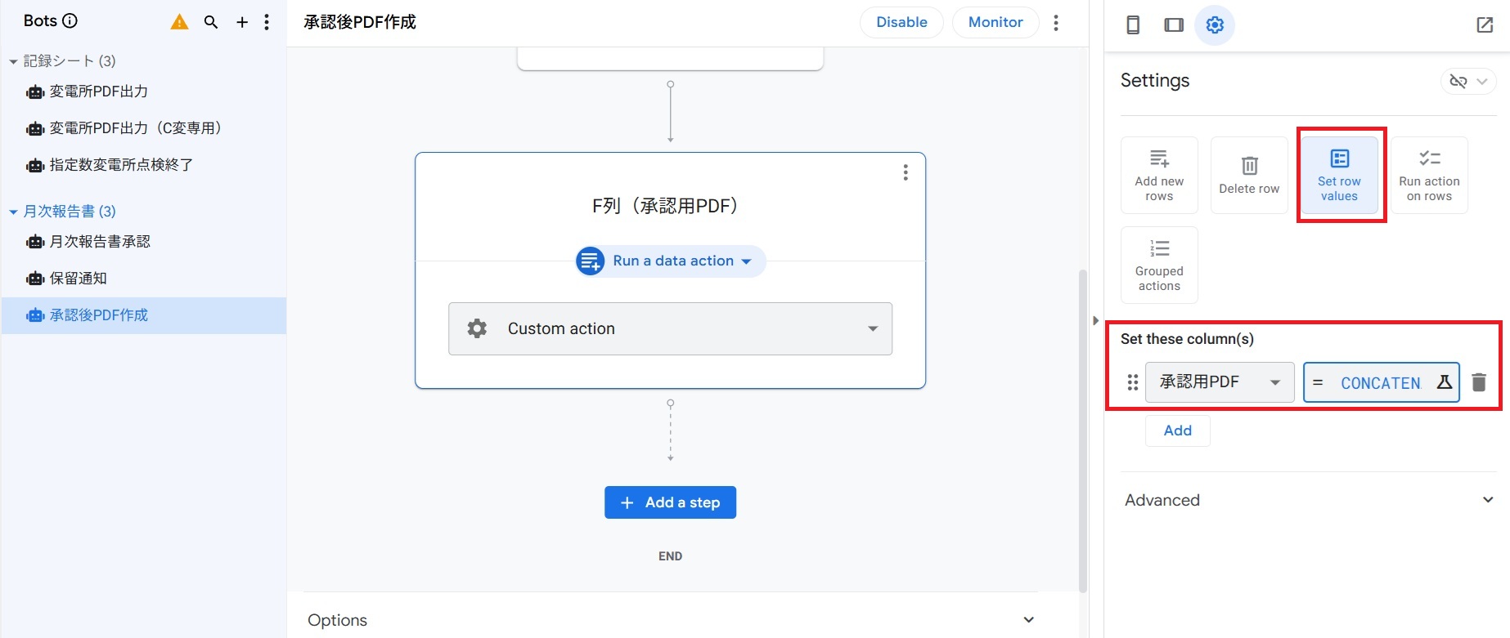Screen dimensions: 1510x638
Task: Select the Delete row action type
Action: tap(1249, 175)
